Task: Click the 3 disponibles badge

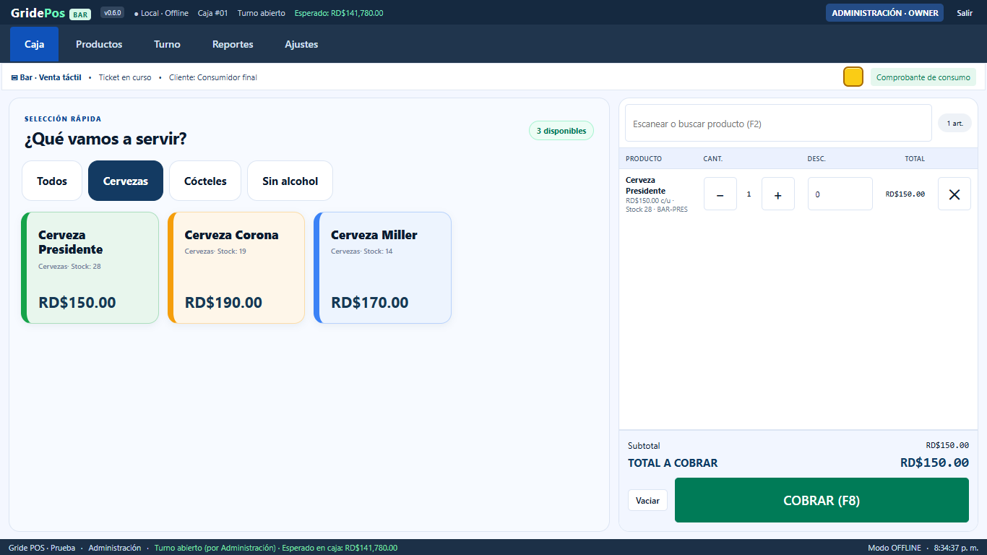Action: point(561,131)
